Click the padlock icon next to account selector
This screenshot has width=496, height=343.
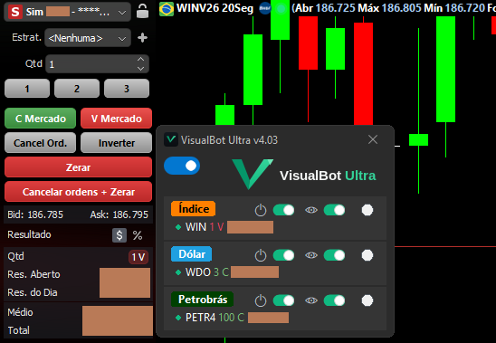point(142,11)
